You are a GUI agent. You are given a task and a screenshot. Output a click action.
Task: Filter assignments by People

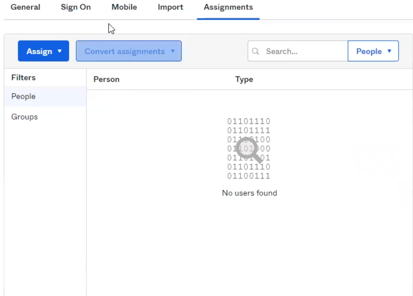(45, 96)
